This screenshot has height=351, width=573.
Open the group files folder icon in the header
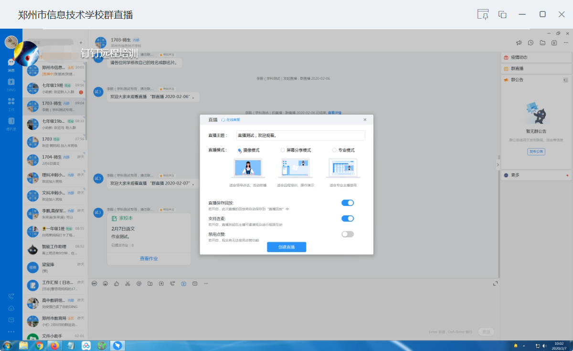pyautogui.click(x=542, y=43)
